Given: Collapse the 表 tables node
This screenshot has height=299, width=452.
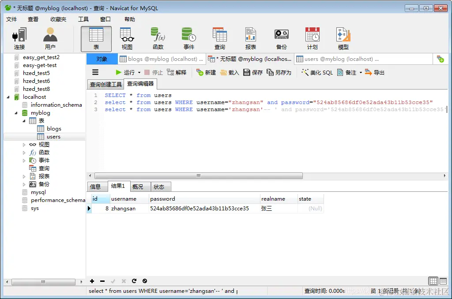Looking at the screenshot, I should click(24, 121).
